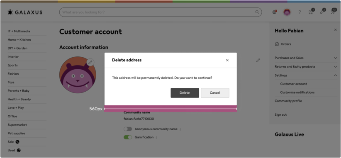Close the Delete address dialog
This screenshot has width=341, height=158.
[x=227, y=60]
